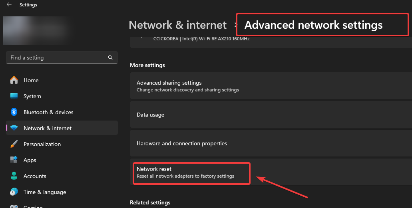Image resolution: width=412 pixels, height=208 pixels.
Task: Click the Related settings heading
Action: [150, 202]
